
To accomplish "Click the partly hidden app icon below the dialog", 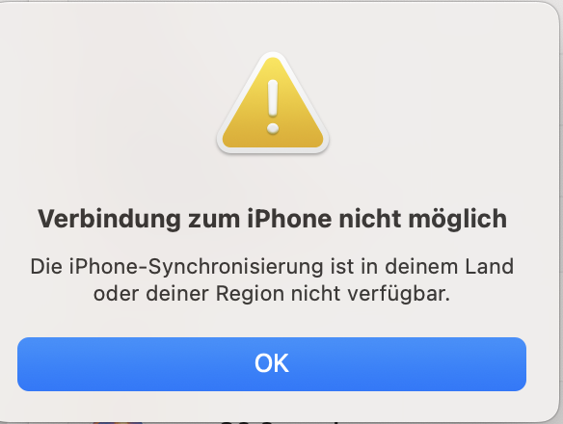I will pyautogui.click(x=118, y=422).
